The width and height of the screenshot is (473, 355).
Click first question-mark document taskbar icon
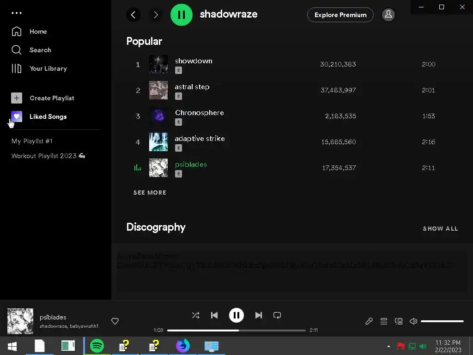(125, 346)
